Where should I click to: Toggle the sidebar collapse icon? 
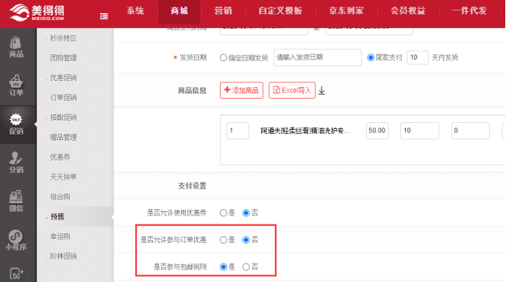point(104,16)
